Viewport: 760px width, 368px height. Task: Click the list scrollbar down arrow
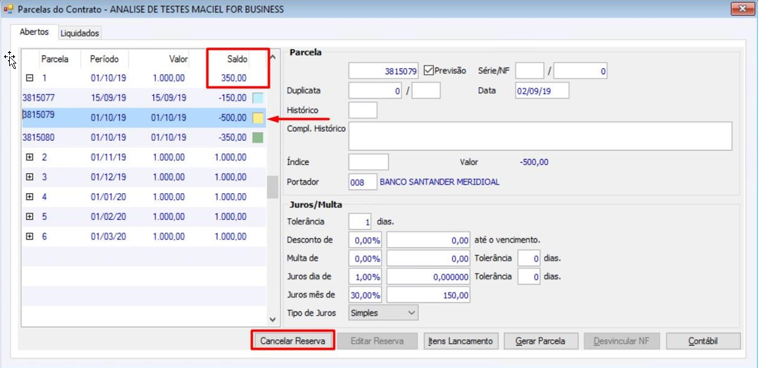point(273,320)
